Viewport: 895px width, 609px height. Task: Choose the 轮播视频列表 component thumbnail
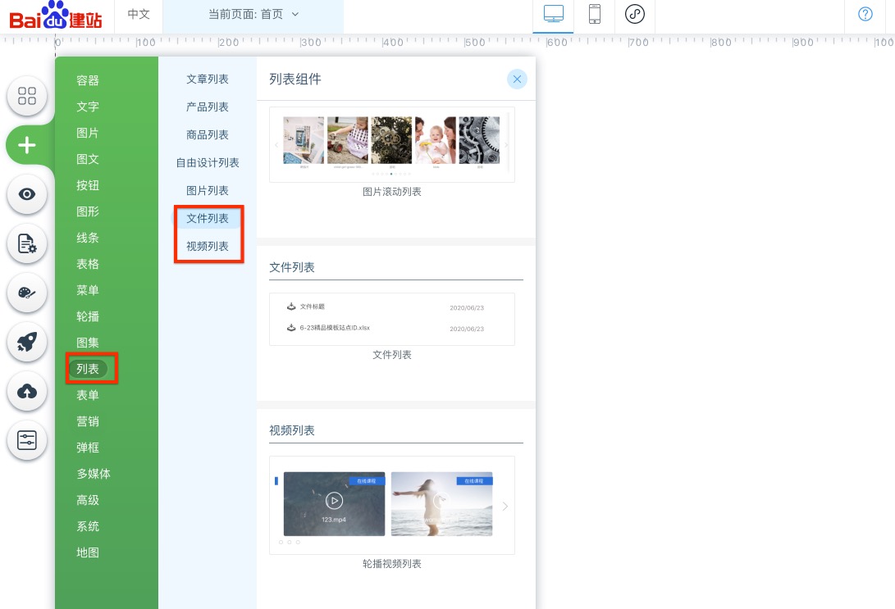click(x=392, y=505)
